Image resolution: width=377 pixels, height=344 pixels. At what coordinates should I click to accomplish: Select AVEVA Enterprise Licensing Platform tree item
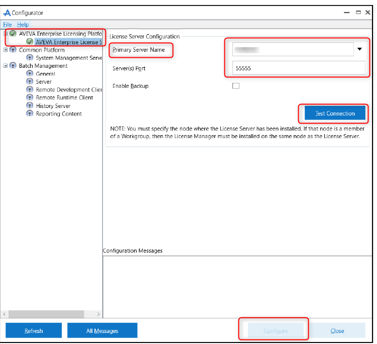[60, 34]
